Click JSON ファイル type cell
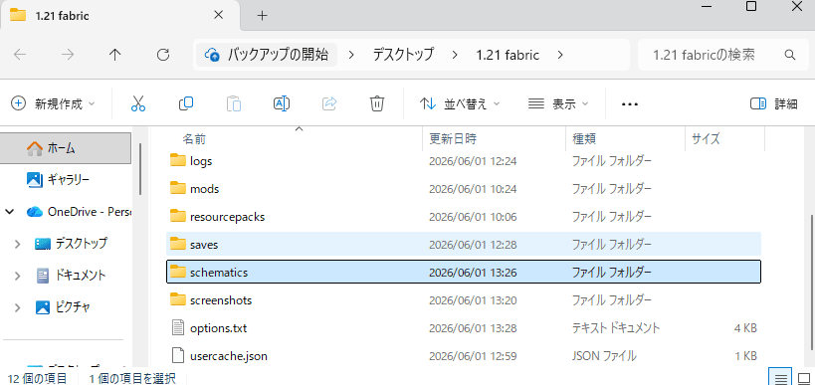The image size is (815, 385). click(x=604, y=356)
